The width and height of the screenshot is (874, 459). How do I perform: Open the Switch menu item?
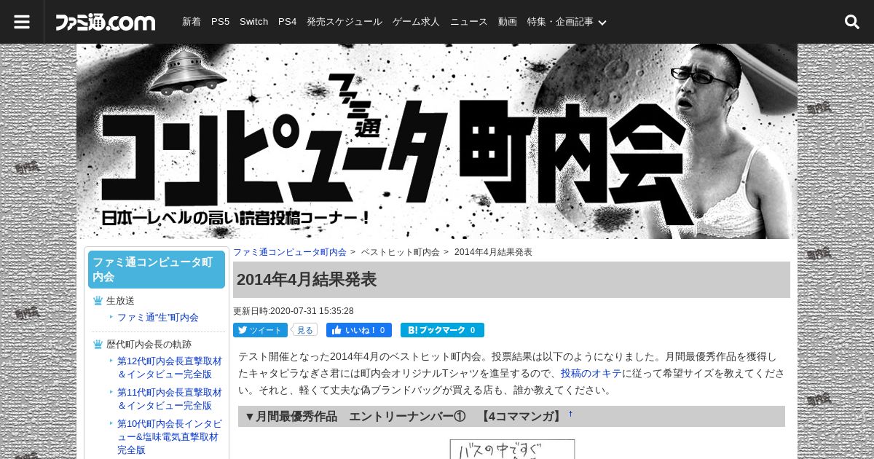coord(253,22)
